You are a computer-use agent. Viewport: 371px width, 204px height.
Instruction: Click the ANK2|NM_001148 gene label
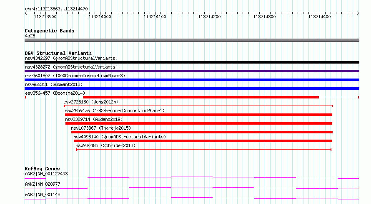(x=43, y=194)
